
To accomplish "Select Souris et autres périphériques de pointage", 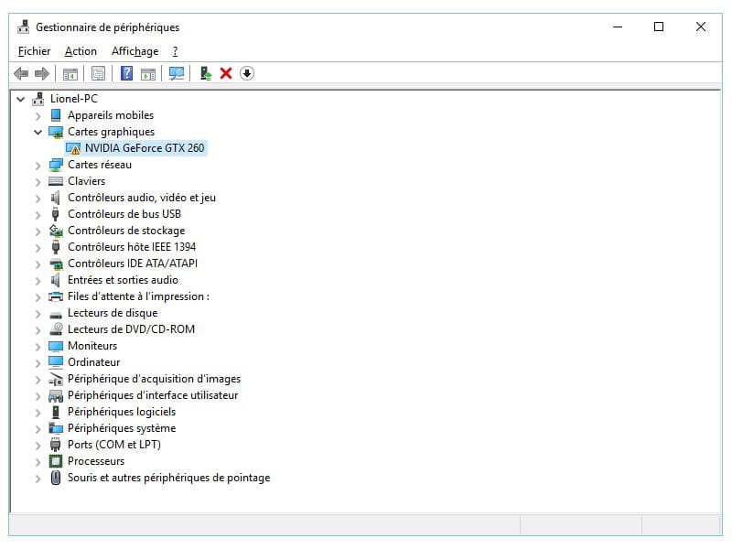I will click(x=169, y=478).
